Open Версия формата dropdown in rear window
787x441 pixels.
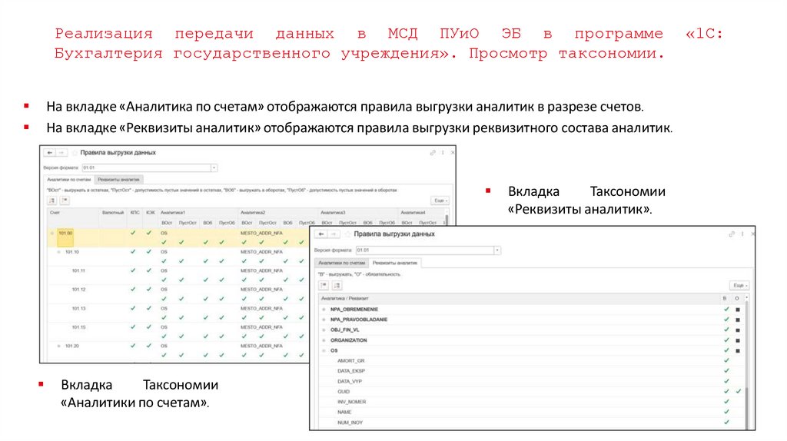pos(214,167)
